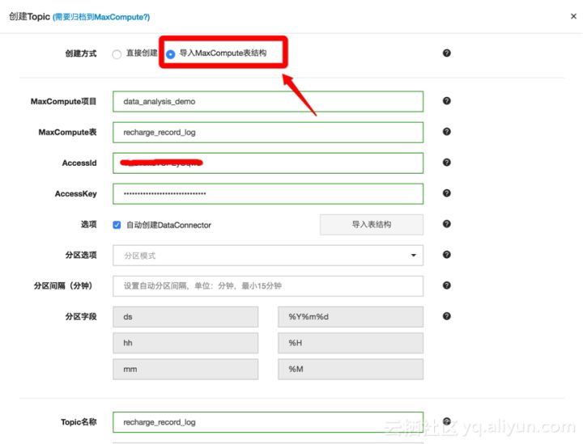
Task: Focus the AccessKey password field
Action: pyautogui.click(x=268, y=194)
